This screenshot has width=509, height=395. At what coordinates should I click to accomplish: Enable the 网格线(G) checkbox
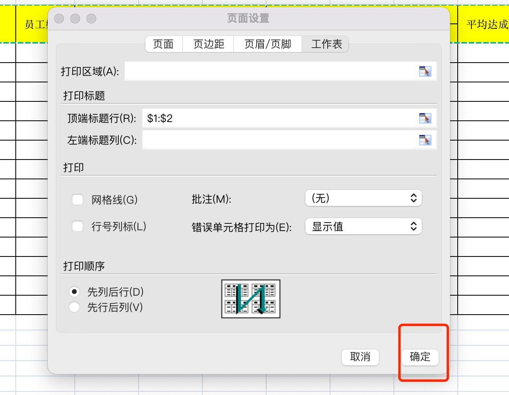(78, 200)
